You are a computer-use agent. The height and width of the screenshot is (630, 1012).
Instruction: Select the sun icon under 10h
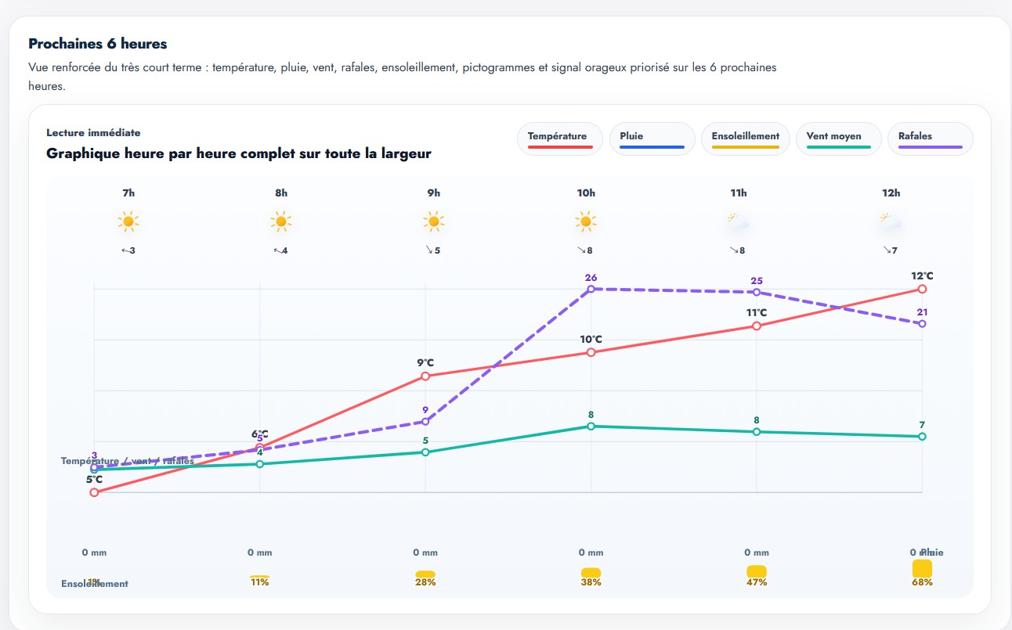[x=586, y=221]
